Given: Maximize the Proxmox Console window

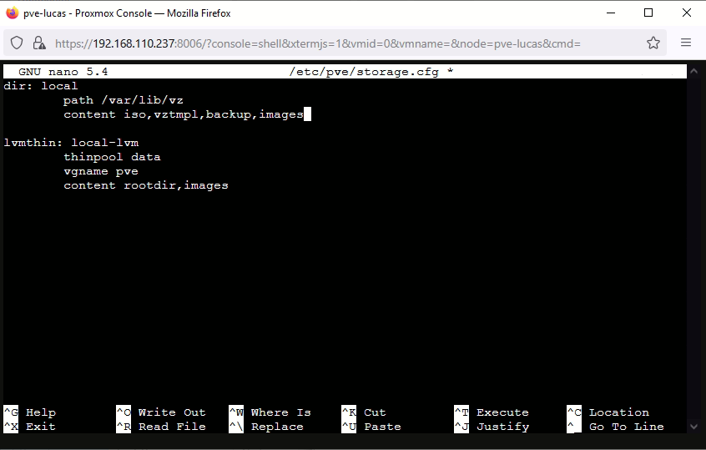Looking at the screenshot, I should [x=648, y=13].
